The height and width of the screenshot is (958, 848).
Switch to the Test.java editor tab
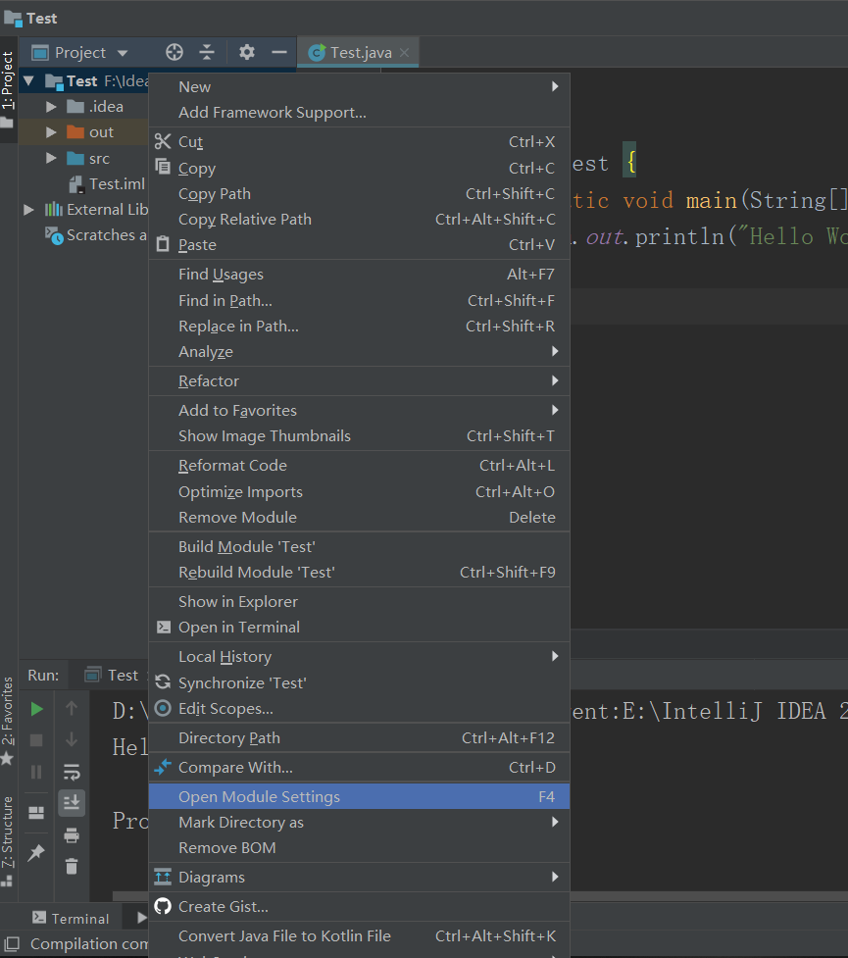tap(358, 53)
